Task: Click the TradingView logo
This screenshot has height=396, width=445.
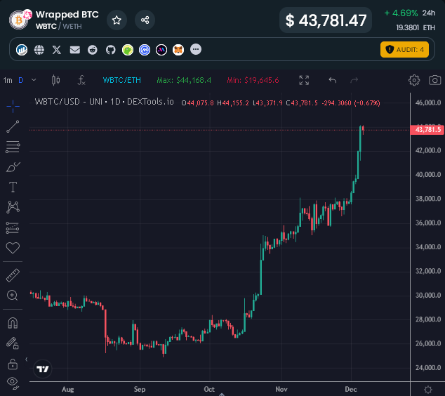Action: 43,369
